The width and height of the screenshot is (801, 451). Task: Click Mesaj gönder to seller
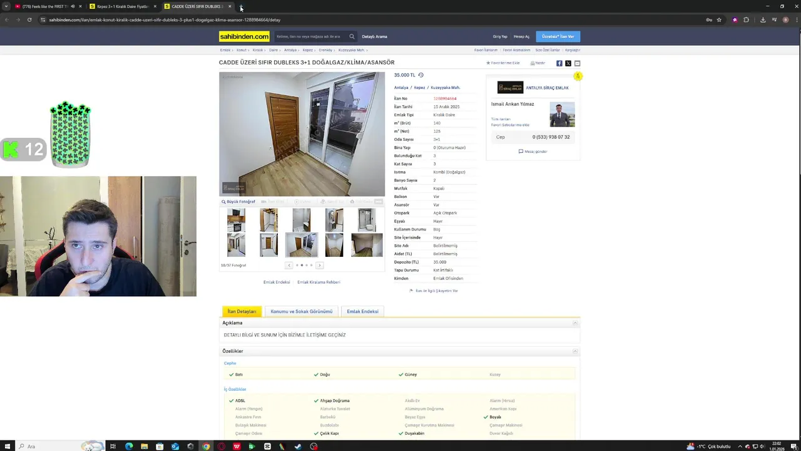pos(533,152)
